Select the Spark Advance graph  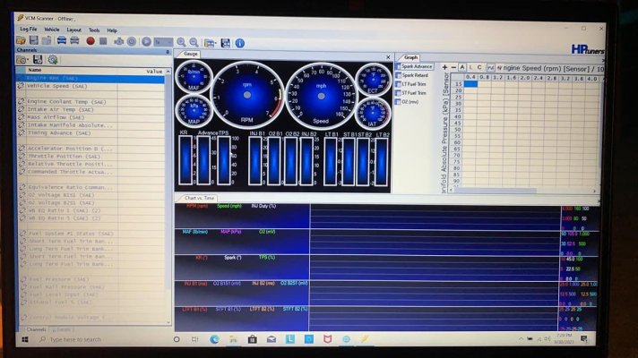coord(414,66)
